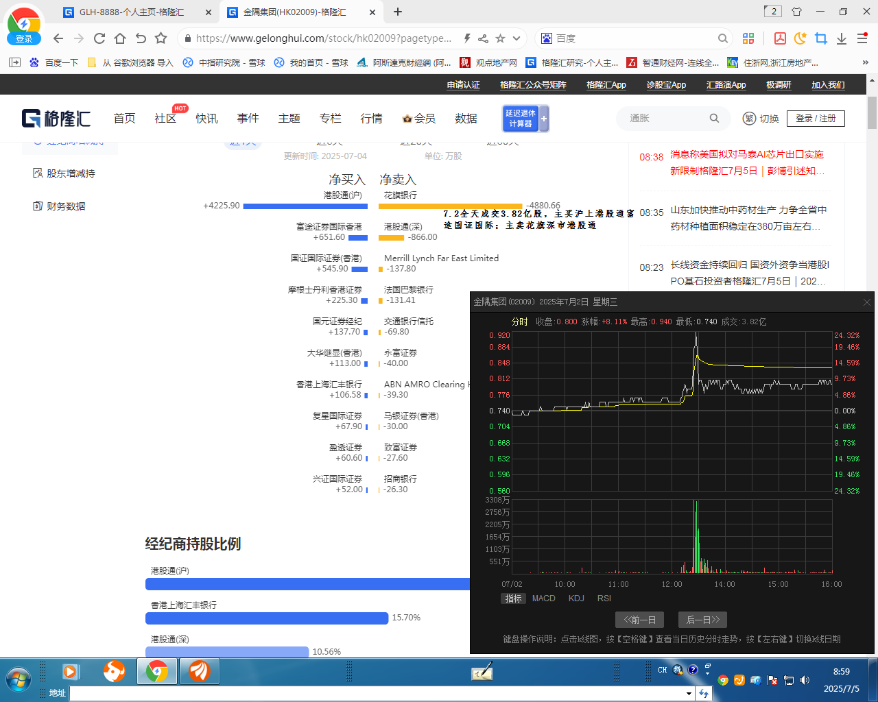
Task: Open 股东增减持 sidebar item
Action: (64, 173)
